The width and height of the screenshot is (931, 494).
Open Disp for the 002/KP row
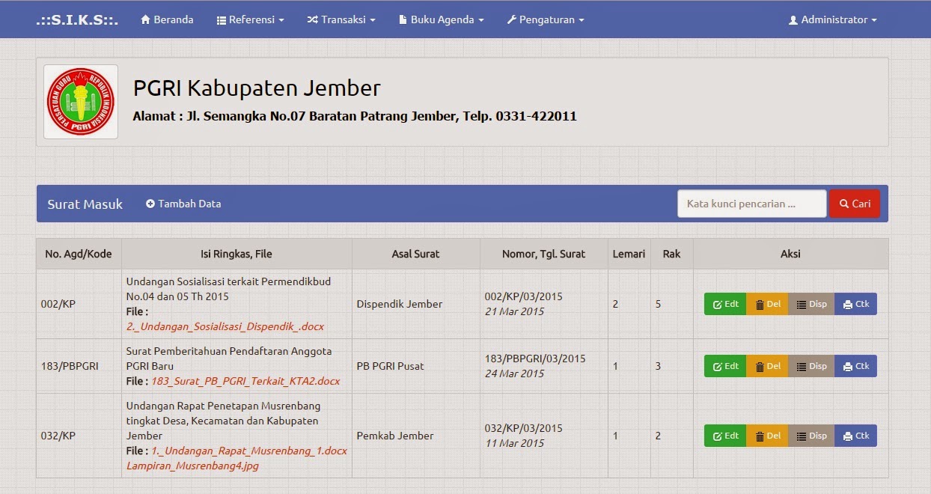click(x=811, y=304)
